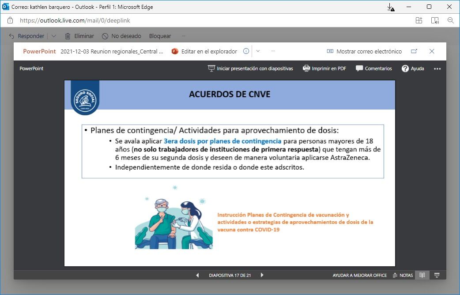Toggle the NOTAS notes pane
460x295 pixels.
[x=403, y=275]
